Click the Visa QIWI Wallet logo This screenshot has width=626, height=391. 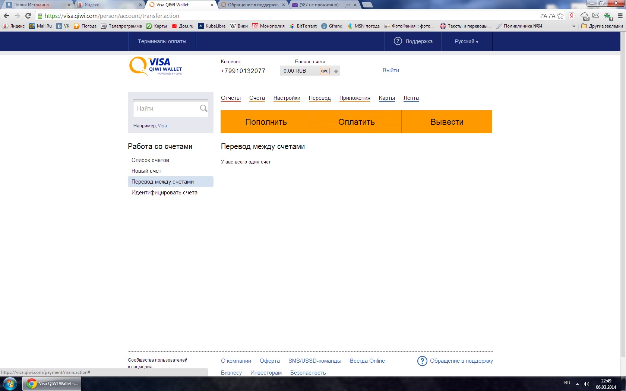point(156,66)
